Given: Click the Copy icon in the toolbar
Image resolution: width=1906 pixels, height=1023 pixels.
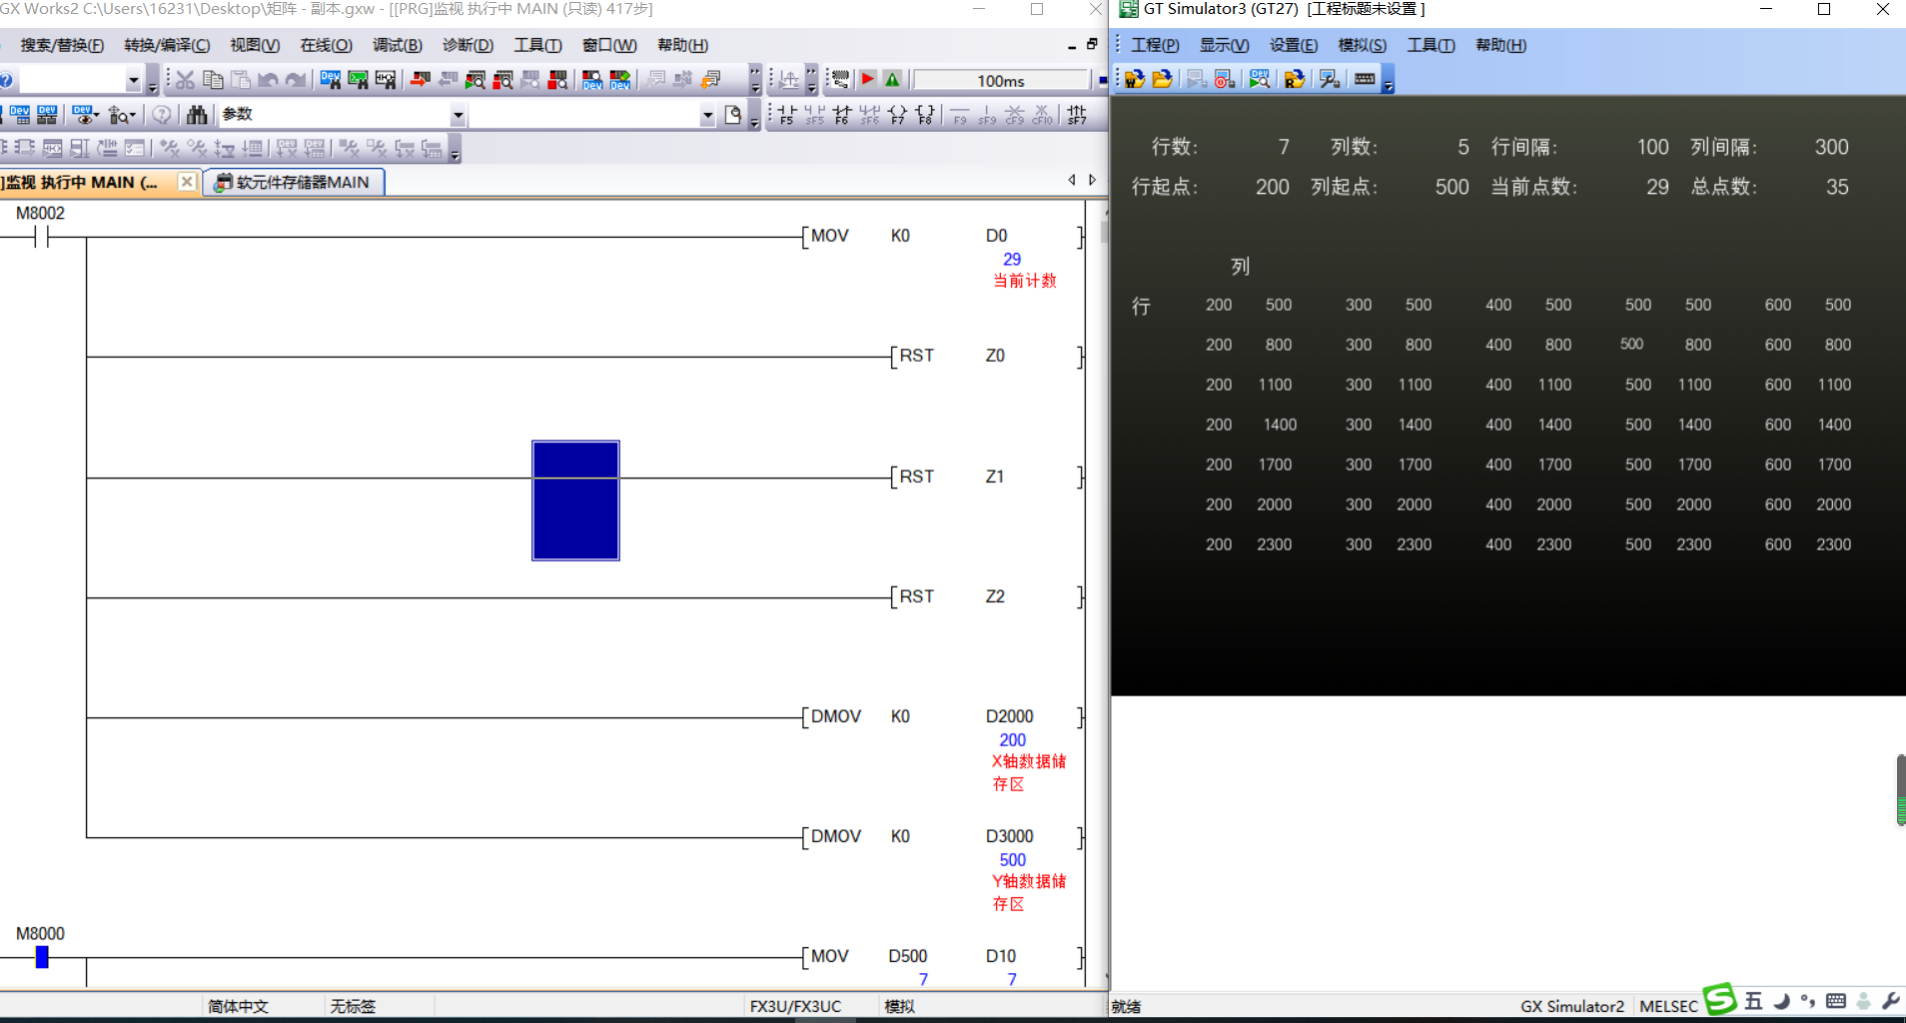Looking at the screenshot, I should (213, 80).
